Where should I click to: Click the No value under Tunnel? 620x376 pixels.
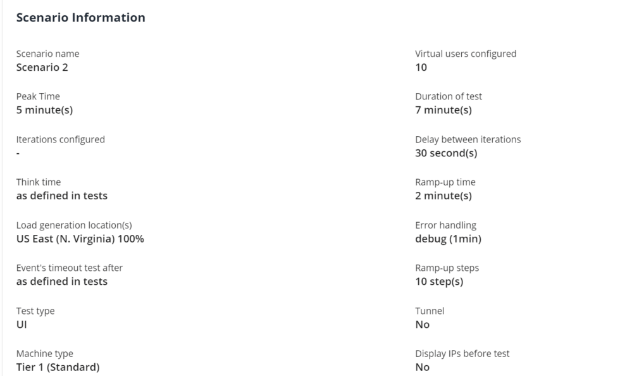pos(422,324)
